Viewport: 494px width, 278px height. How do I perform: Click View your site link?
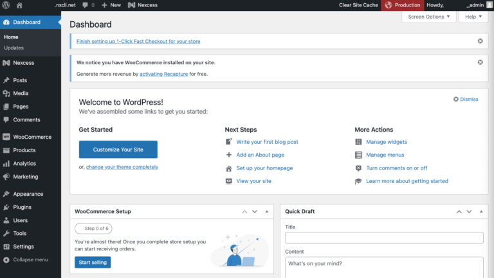point(254,181)
